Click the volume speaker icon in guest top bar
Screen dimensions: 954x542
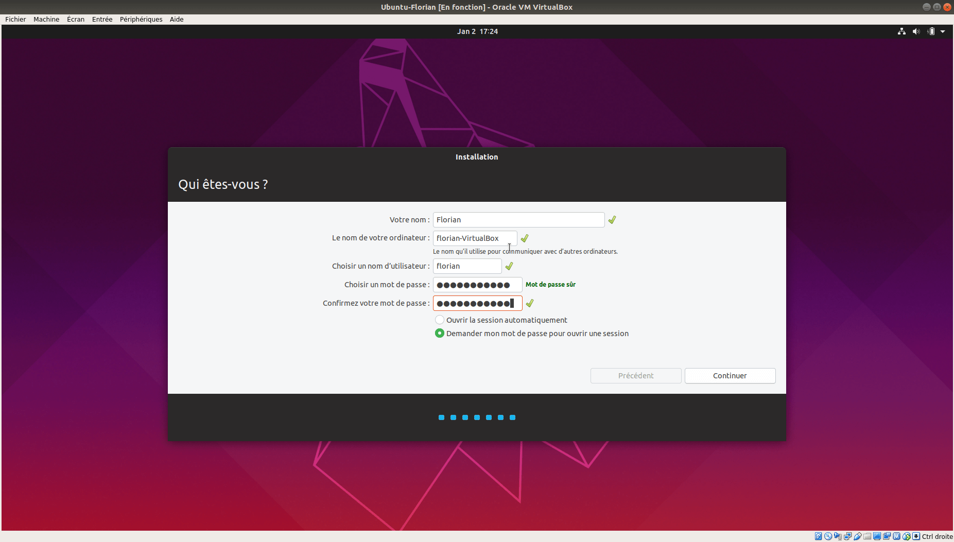pyautogui.click(x=916, y=31)
